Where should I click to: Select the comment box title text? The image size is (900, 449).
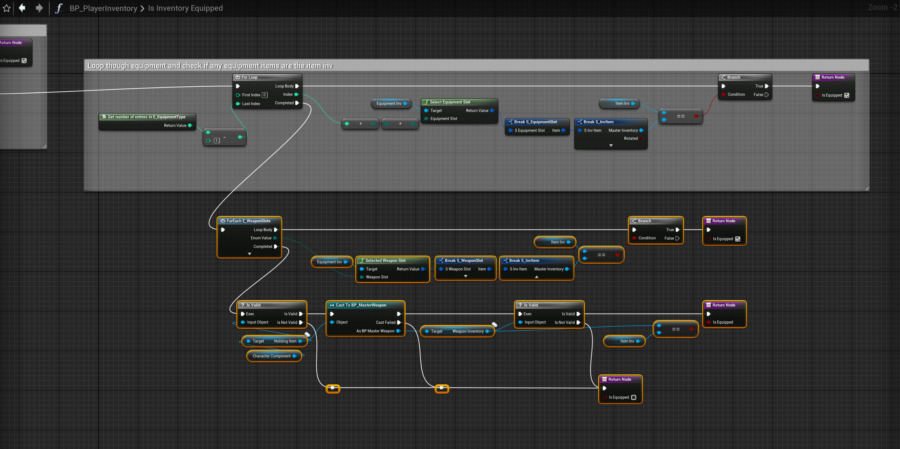point(210,66)
